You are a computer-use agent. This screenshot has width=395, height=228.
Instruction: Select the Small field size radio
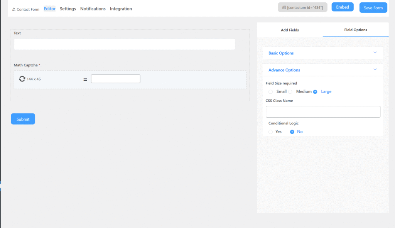270,92
